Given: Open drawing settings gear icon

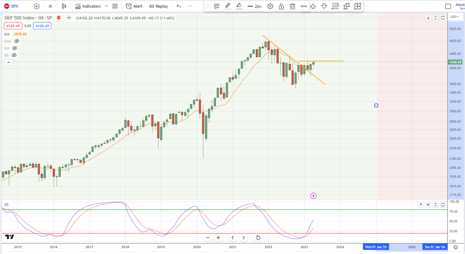Looking at the screenshot, I should 270,6.
